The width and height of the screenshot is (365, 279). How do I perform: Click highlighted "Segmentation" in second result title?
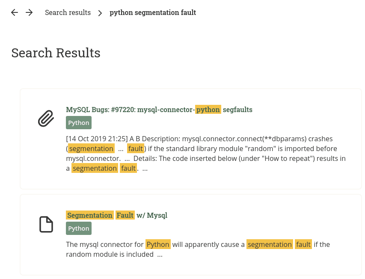[x=90, y=215]
